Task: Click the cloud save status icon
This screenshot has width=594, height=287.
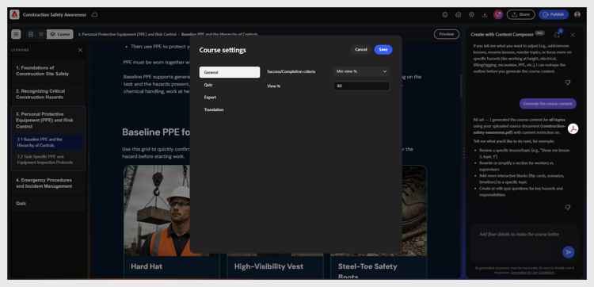Action: (95, 14)
